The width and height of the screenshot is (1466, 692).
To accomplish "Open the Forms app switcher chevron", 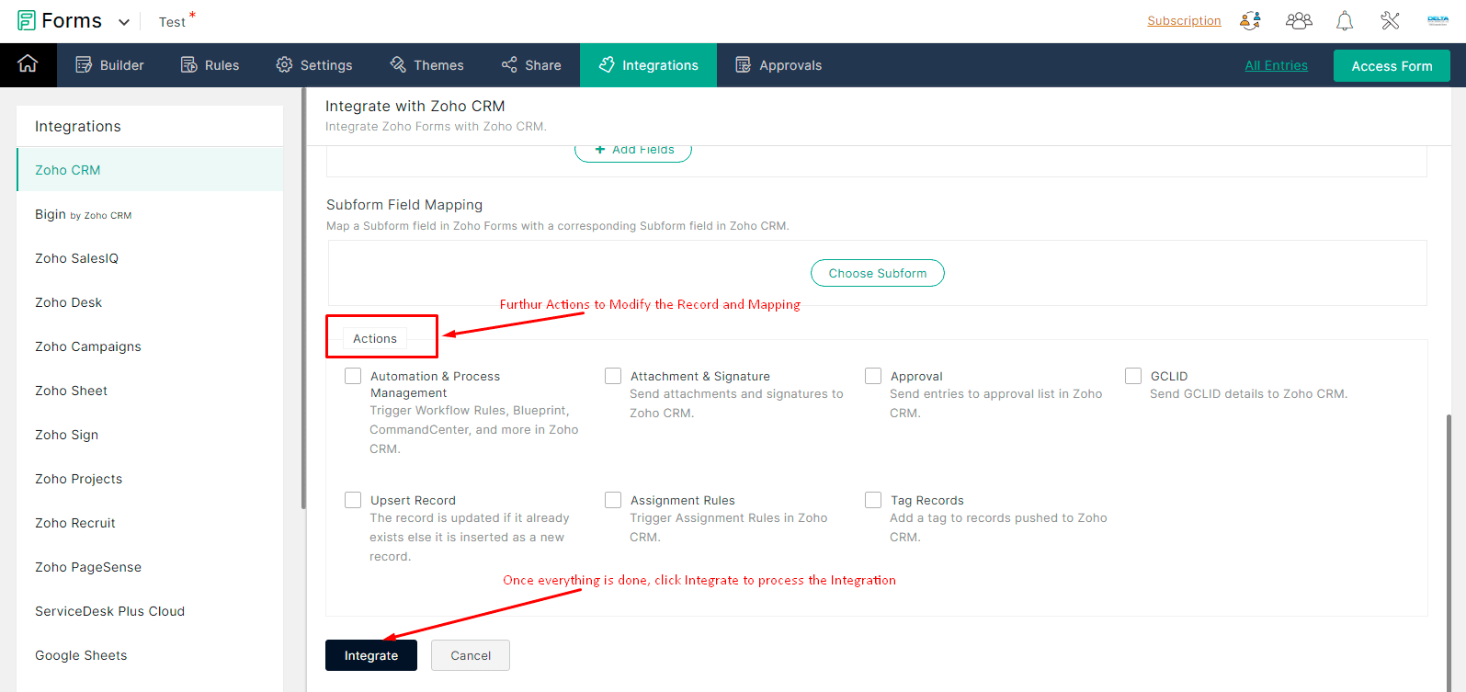I will 124,22.
